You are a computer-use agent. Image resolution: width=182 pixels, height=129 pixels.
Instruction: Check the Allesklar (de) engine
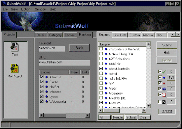(101, 98)
